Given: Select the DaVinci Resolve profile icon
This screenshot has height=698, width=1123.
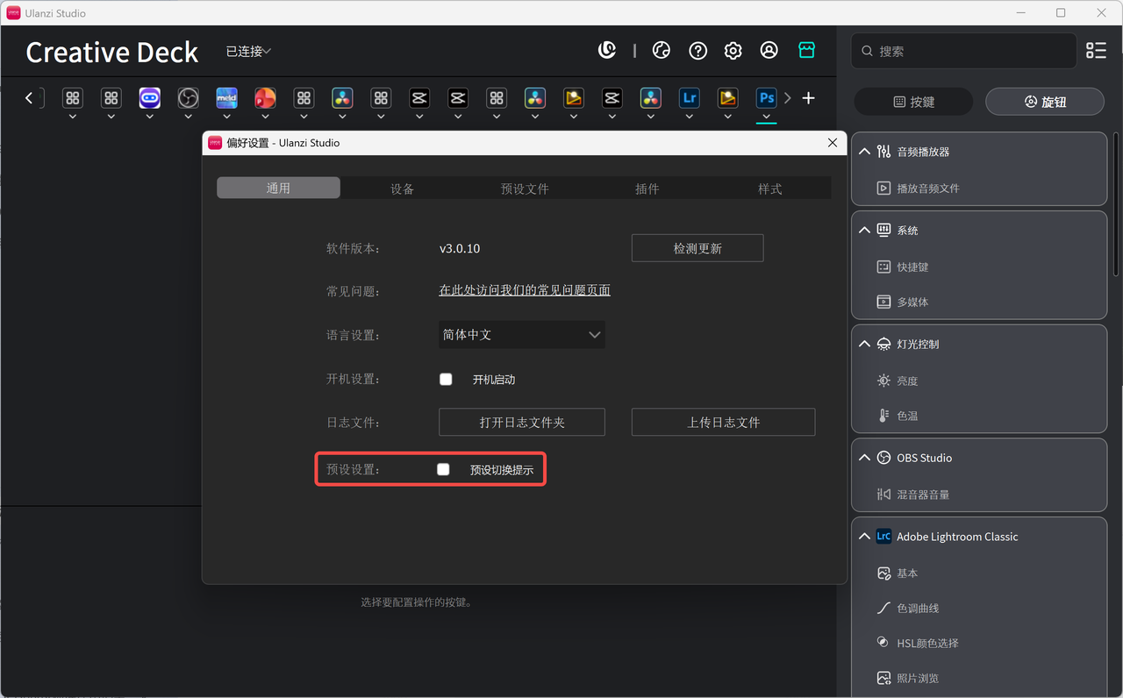Looking at the screenshot, I should click(x=342, y=98).
